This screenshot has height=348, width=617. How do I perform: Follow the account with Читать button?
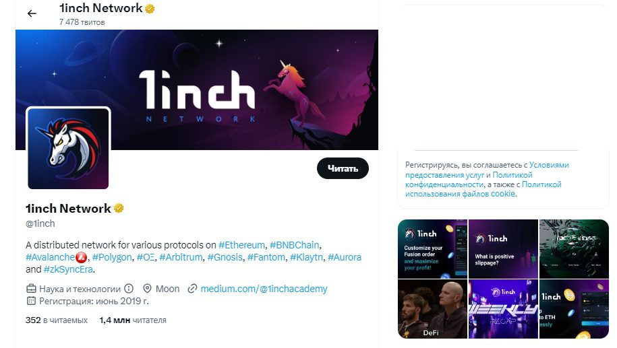343,168
